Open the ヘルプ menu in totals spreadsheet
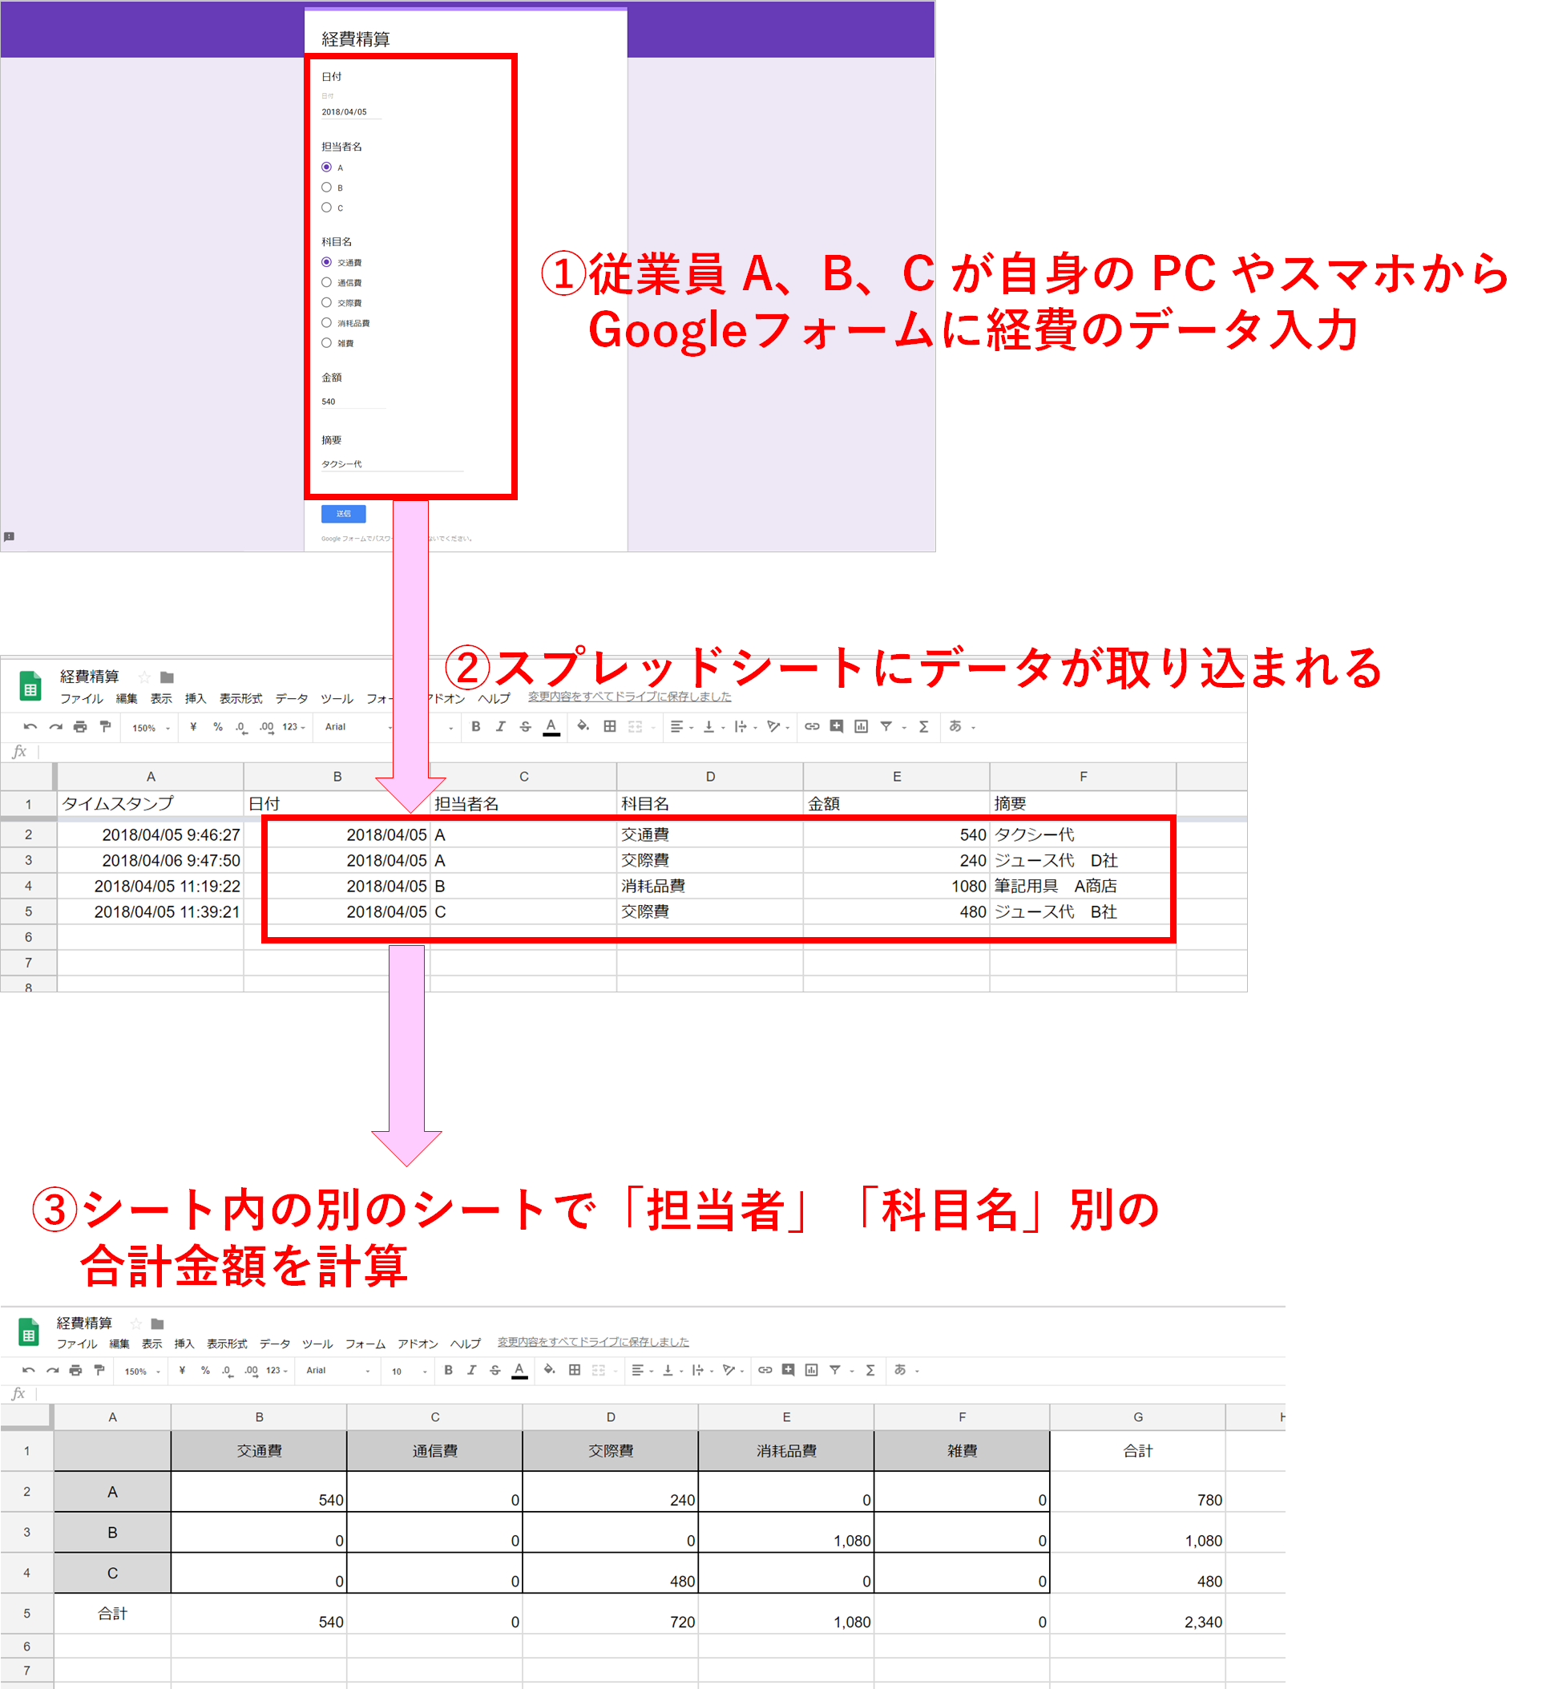 point(466,1344)
